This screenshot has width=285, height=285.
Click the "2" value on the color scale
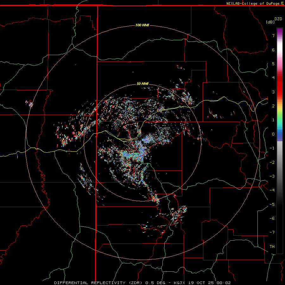tap(273, 106)
